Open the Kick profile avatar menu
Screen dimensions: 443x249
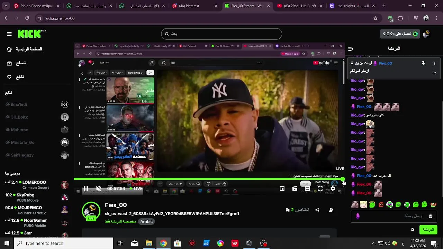pos(427,34)
